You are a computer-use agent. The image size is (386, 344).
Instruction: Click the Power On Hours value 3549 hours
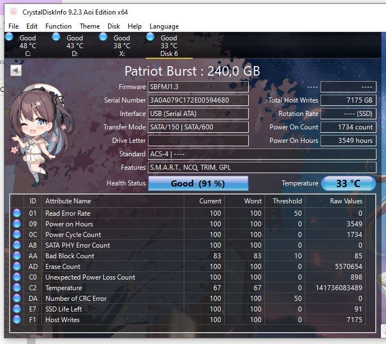pyautogui.click(x=348, y=141)
